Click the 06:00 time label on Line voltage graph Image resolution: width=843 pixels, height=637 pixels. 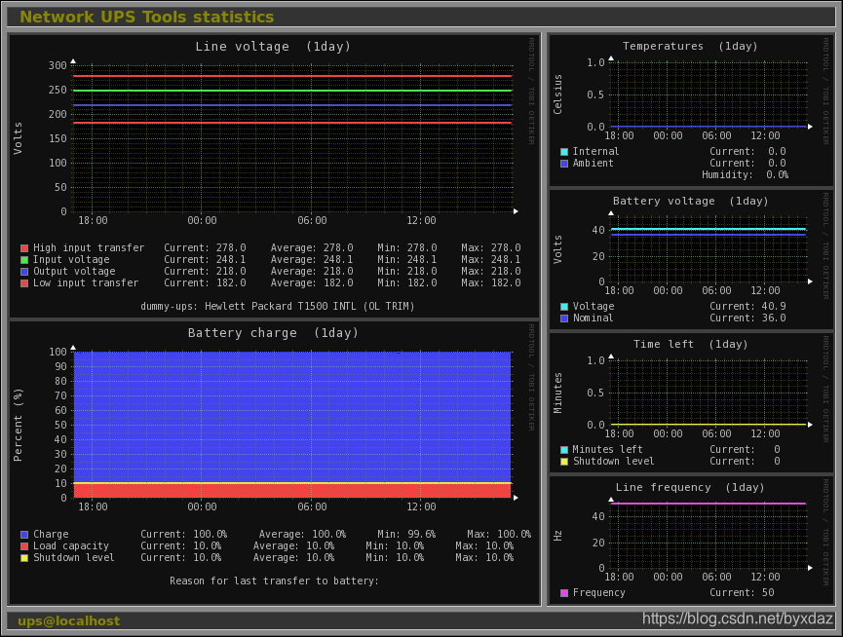[313, 221]
